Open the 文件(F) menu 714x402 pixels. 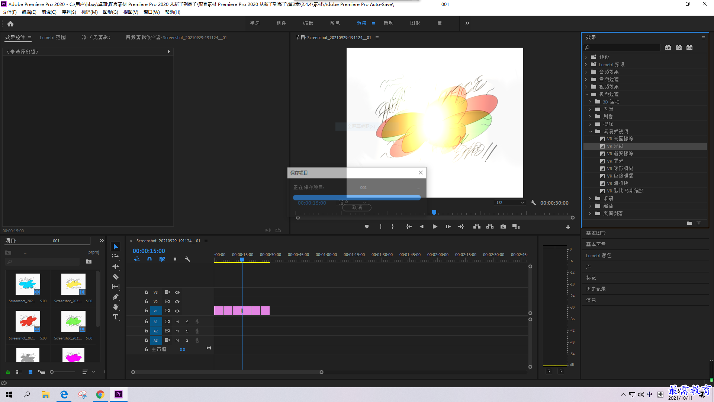click(x=10, y=12)
